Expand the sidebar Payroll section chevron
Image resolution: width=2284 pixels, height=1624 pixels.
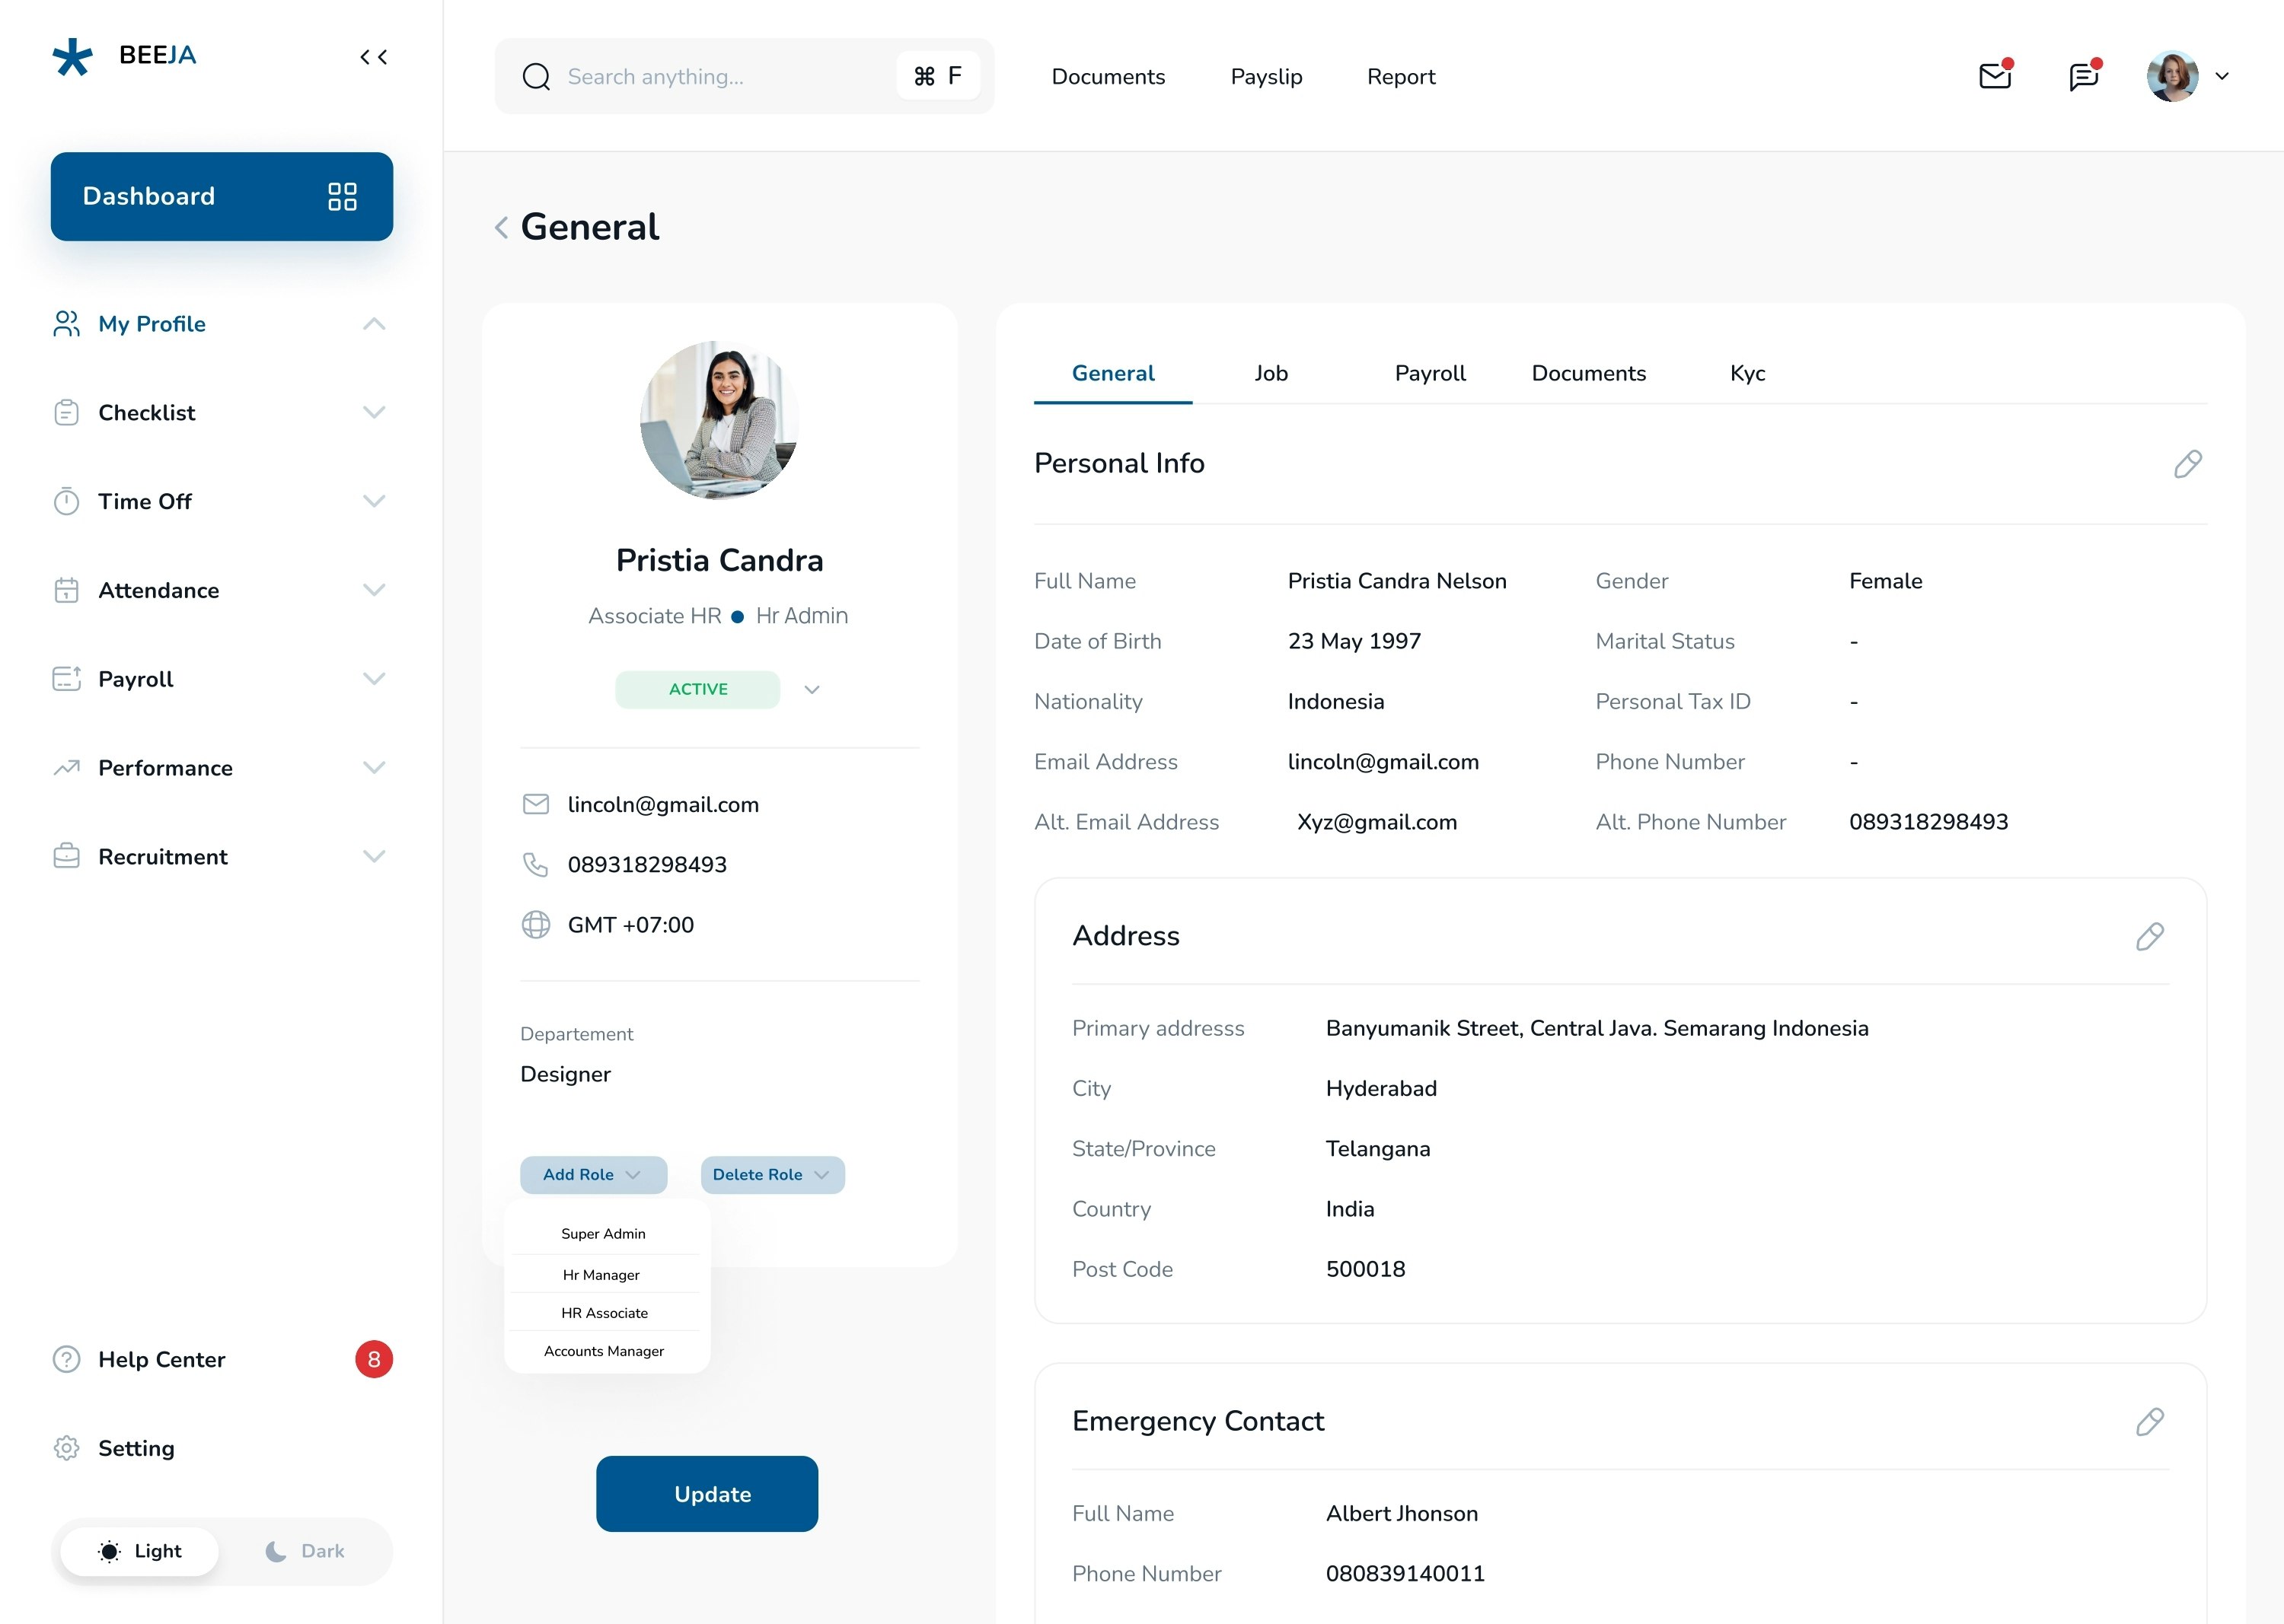coord(374,679)
